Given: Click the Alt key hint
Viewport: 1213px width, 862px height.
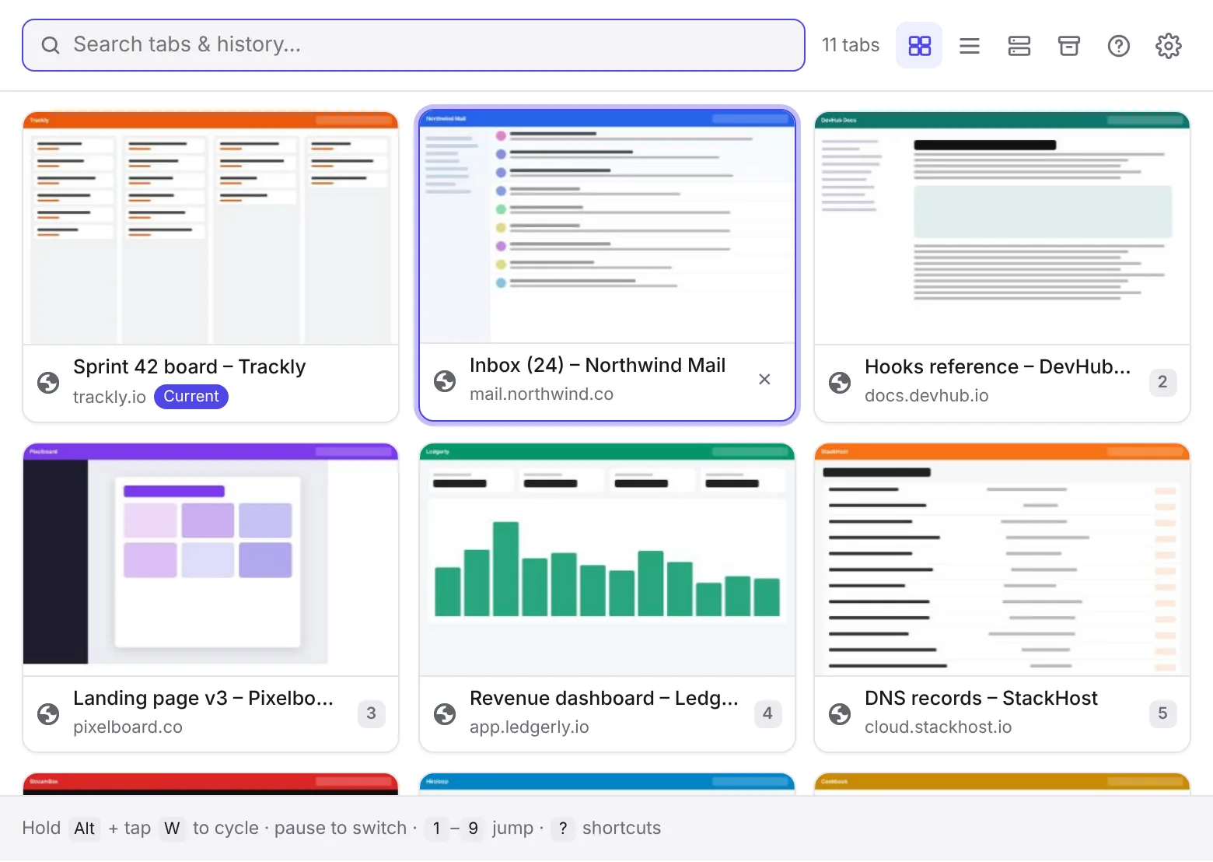Looking at the screenshot, I should [84, 829].
